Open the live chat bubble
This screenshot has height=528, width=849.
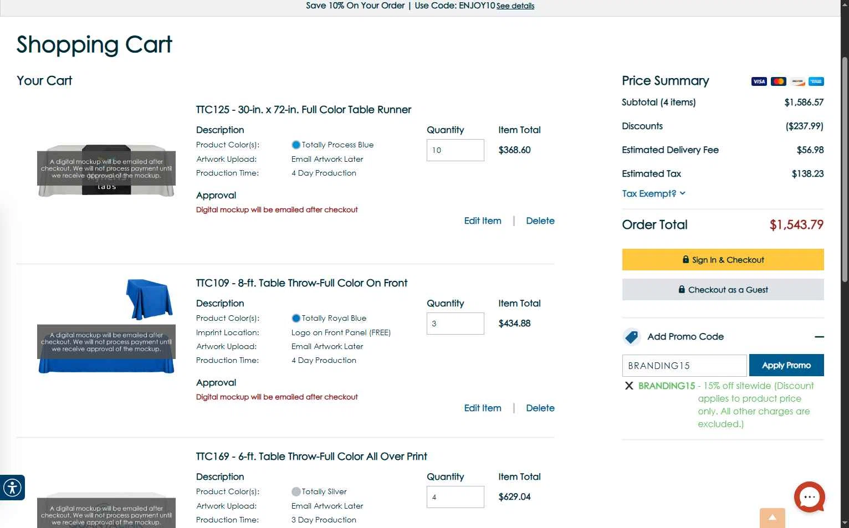[x=809, y=497]
